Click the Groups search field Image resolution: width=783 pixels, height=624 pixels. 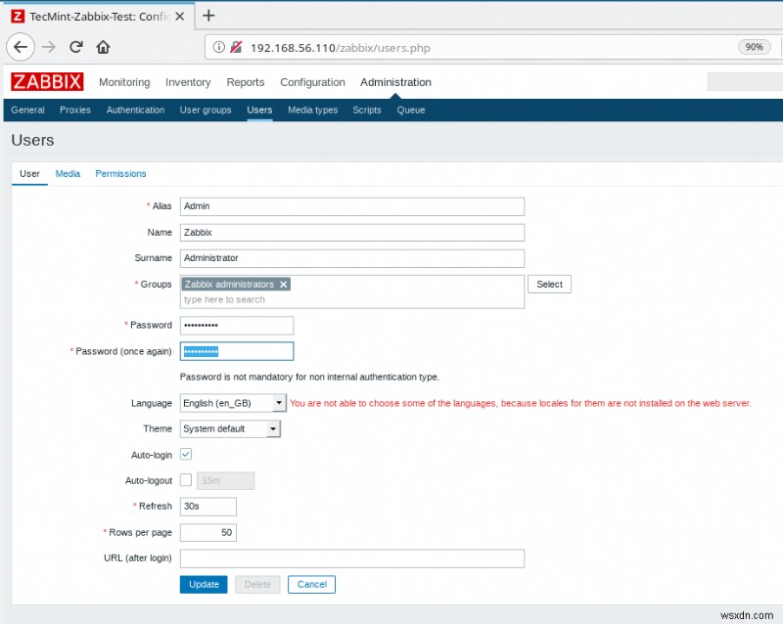(352, 299)
